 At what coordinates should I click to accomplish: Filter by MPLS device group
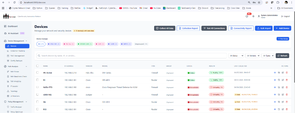coord(126,44)
